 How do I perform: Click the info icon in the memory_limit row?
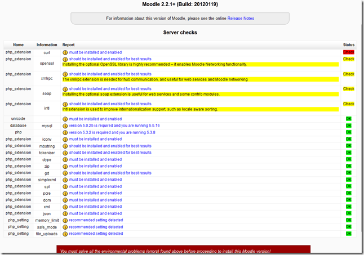(x=65, y=220)
